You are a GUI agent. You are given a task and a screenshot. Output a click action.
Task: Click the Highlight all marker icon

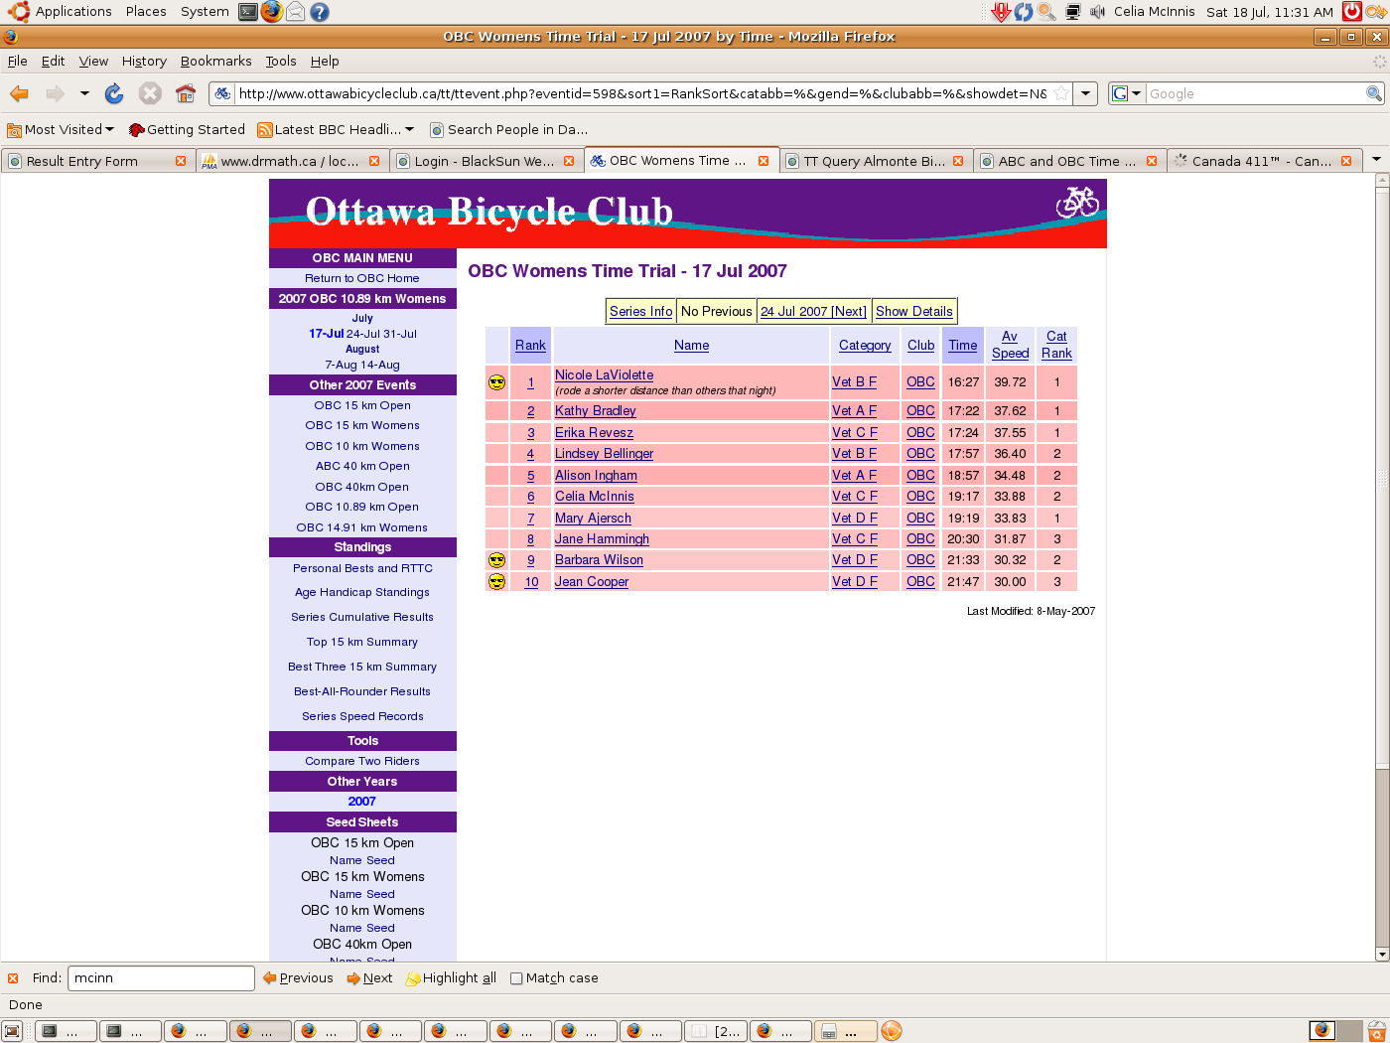(413, 978)
